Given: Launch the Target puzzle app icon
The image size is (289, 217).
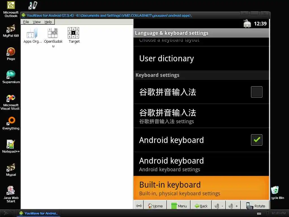Looking at the screenshot, I should pos(74,36).
